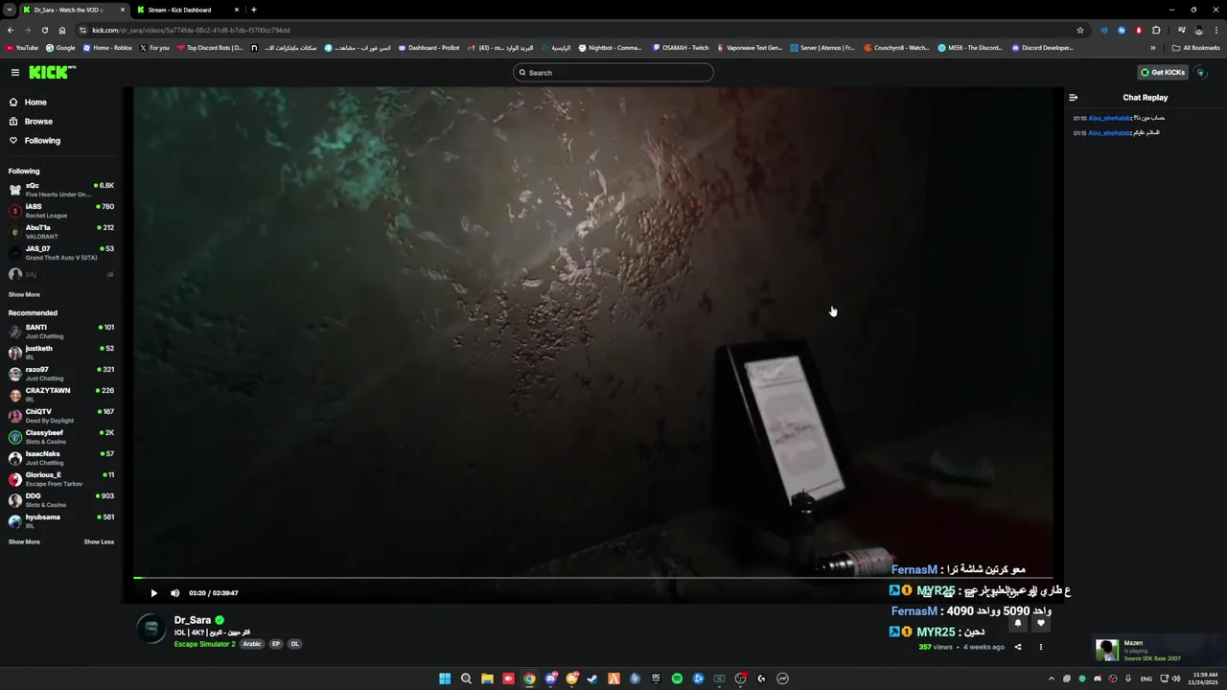1227x690 pixels.
Task: Open IsaacNaks recommended channel
Action: tap(61, 458)
